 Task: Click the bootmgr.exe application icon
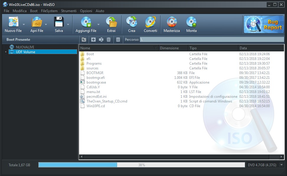click(x=82, y=82)
